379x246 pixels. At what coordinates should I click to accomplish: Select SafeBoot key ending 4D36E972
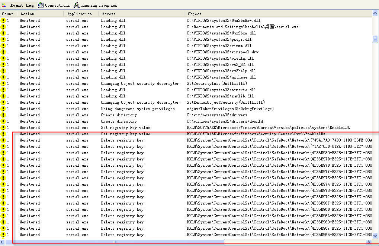[x=279, y=197]
